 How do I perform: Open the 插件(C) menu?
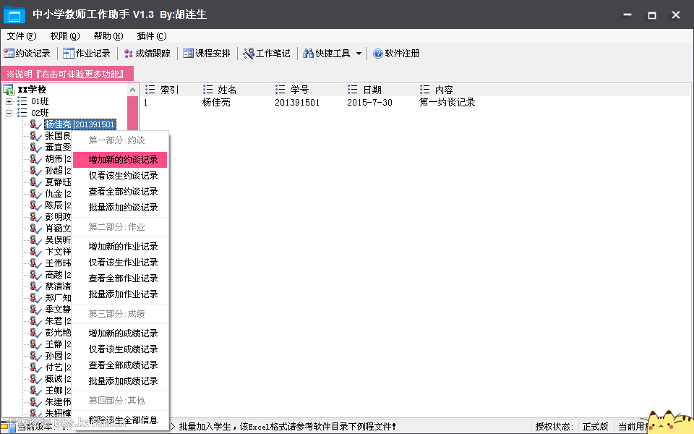pos(150,35)
